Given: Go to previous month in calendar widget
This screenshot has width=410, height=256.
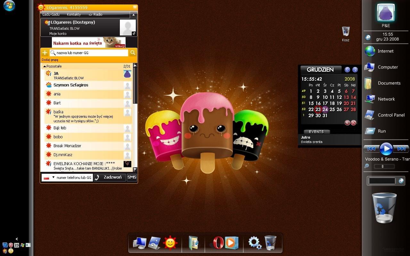Looking at the screenshot, I should [347, 69].
